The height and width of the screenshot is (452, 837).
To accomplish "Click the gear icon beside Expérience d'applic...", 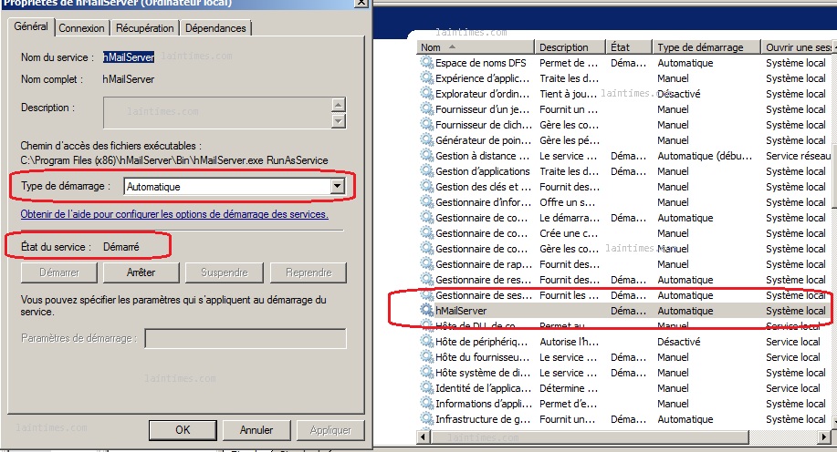I will pyautogui.click(x=426, y=77).
